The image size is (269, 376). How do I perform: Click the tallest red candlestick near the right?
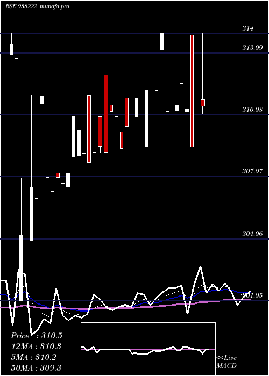[192, 91]
